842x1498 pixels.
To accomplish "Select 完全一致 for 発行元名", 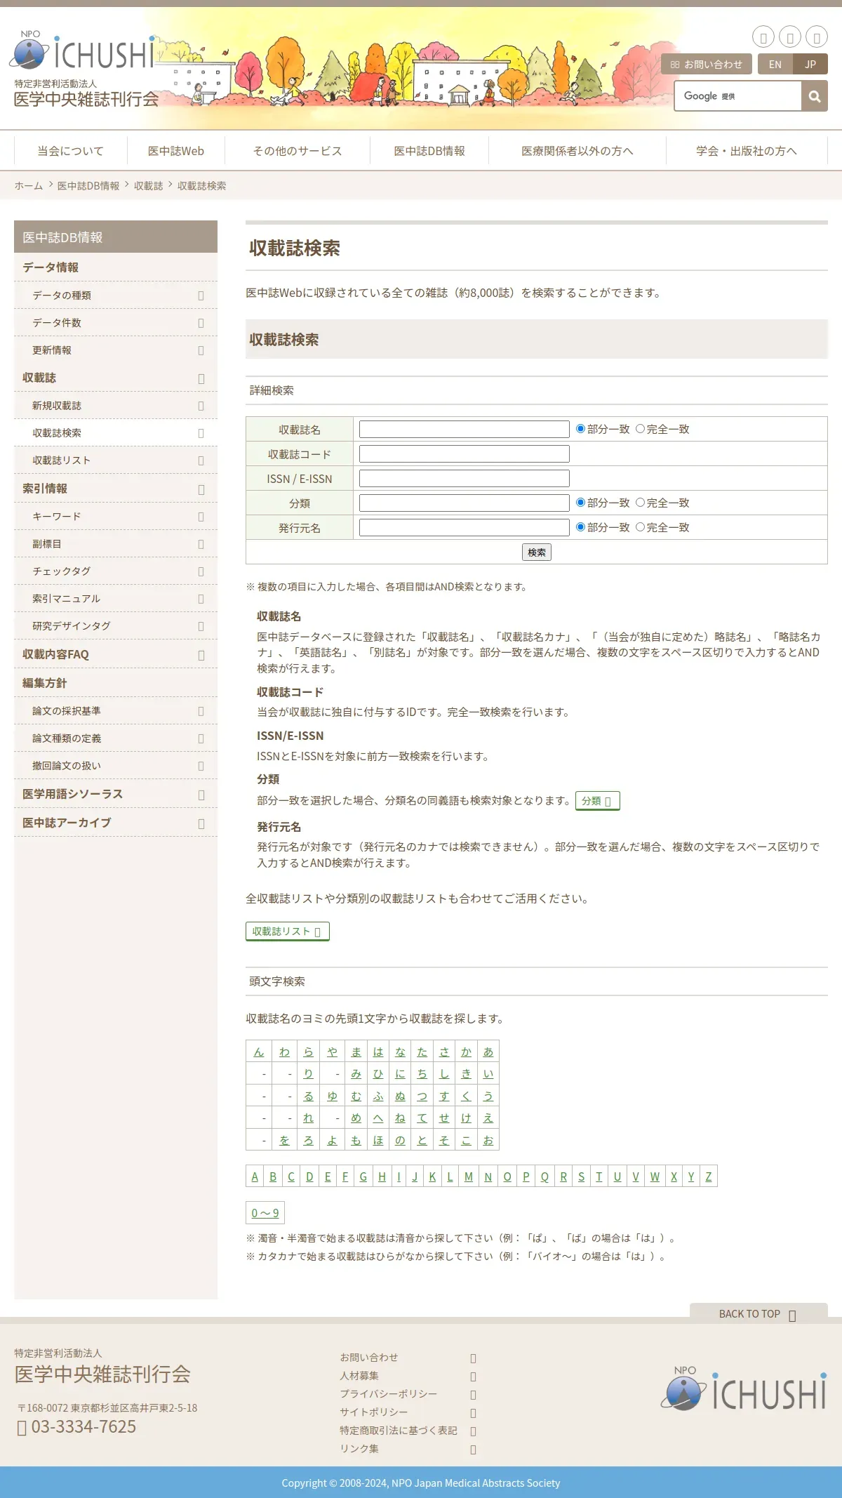I will [x=640, y=527].
